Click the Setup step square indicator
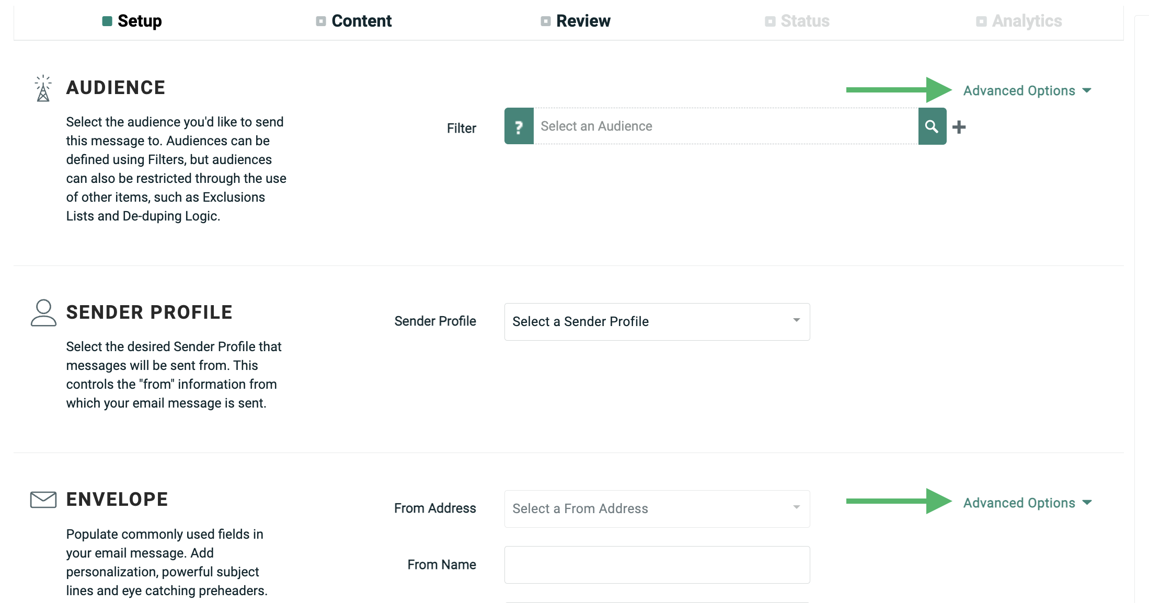 click(x=107, y=21)
